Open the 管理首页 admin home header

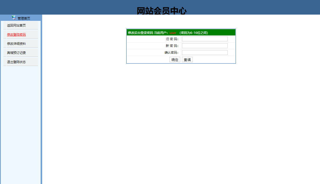(x=23, y=18)
